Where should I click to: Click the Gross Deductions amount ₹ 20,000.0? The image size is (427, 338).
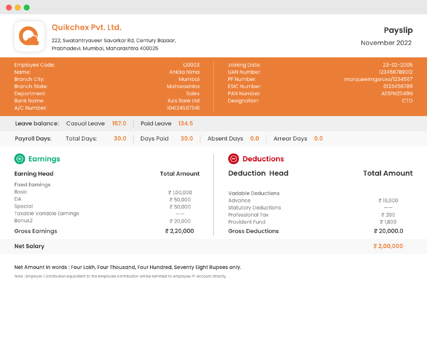(388, 231)
